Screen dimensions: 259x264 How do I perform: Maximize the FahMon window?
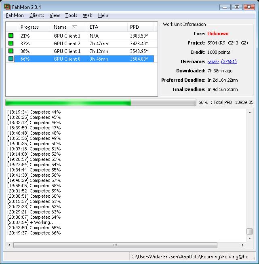[x=237, y=7]
